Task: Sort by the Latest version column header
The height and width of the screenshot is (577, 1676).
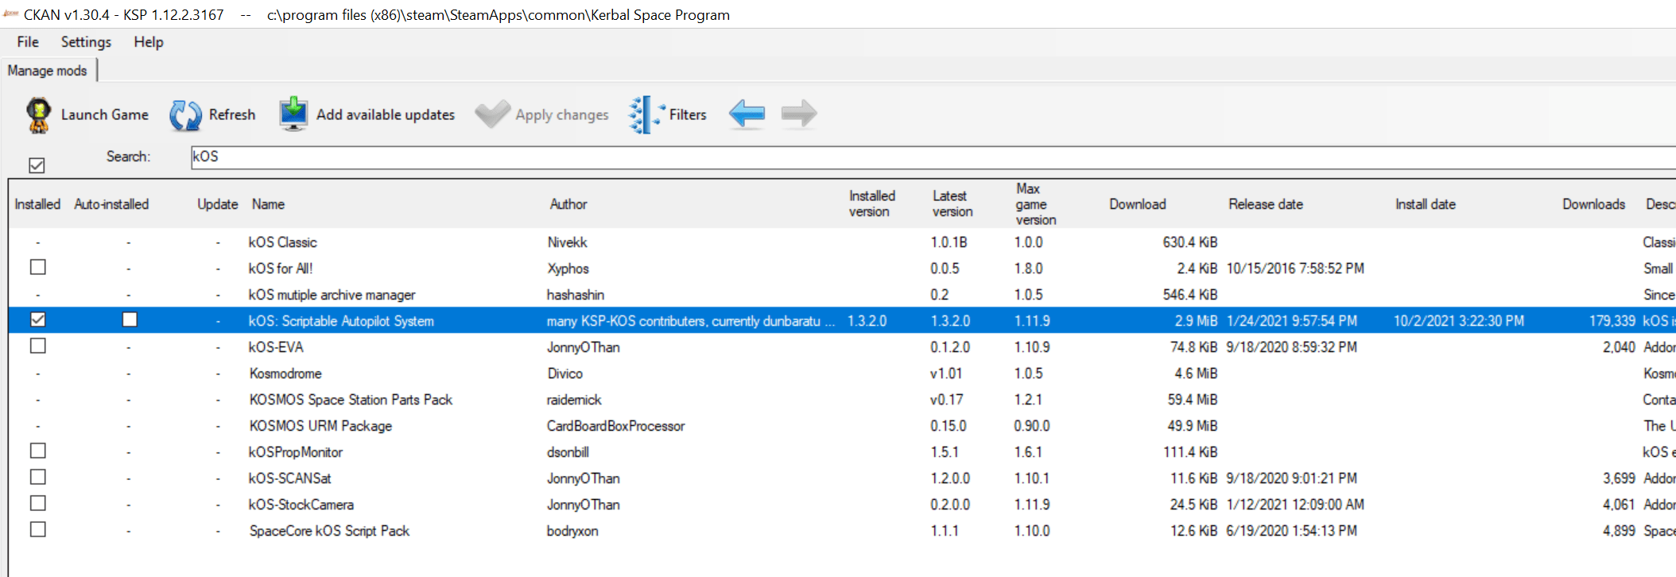Action: pos(952,203)
